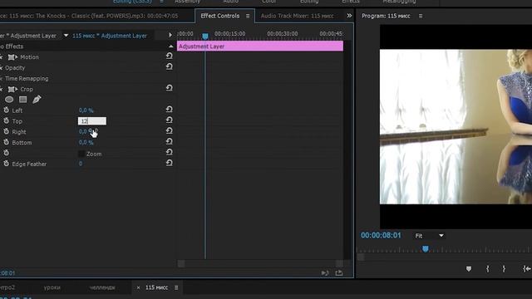The height and width of the screenshot is (299, 532).
Task: Click Mark Out in Program monitor
Action: click(504, 269)
